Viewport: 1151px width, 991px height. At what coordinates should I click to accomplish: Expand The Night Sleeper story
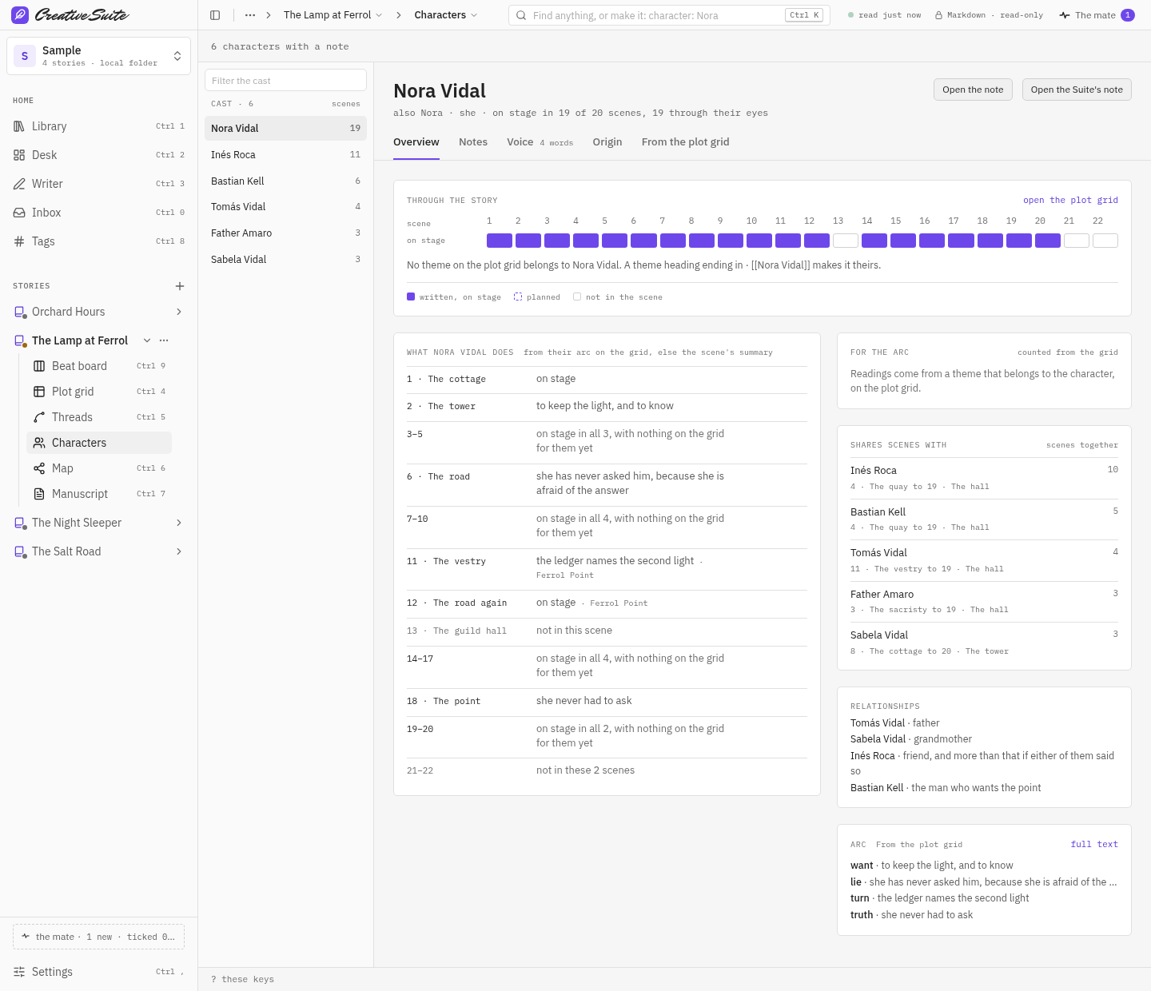pyautogui.click(x=179, y=523)
